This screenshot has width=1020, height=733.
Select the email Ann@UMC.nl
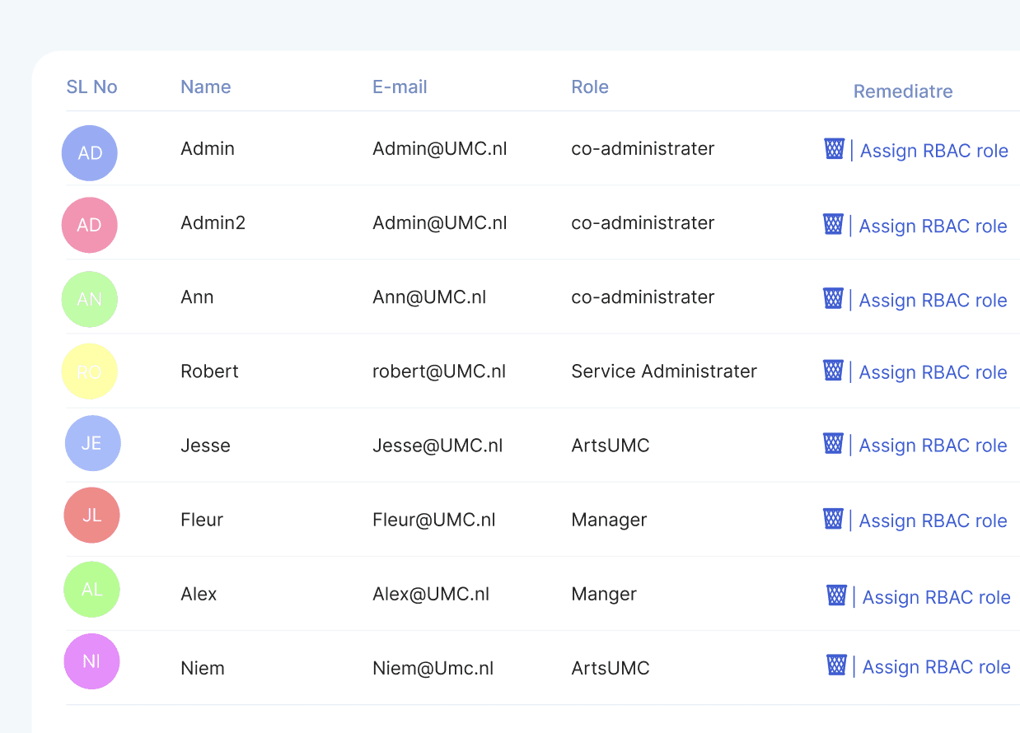429,297
